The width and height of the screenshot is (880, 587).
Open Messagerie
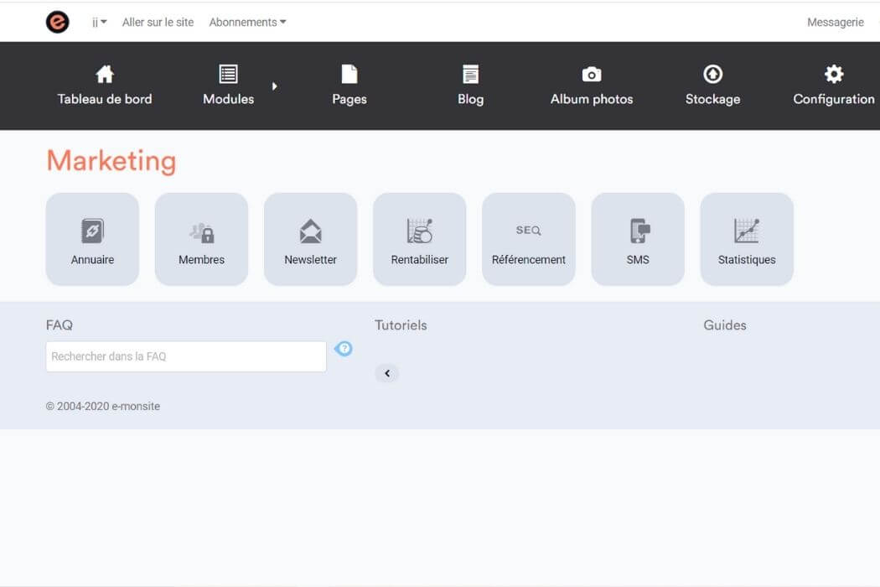click(x=835, y=22)
